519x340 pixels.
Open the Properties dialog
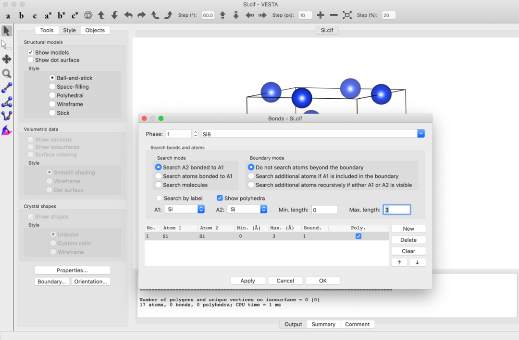(x=72, y=270)
